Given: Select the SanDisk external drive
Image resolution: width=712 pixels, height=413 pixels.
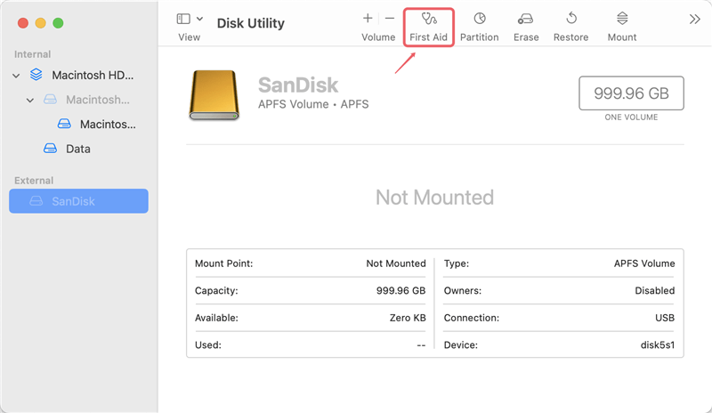Looking at the screenshot, I should pos(78,201).
